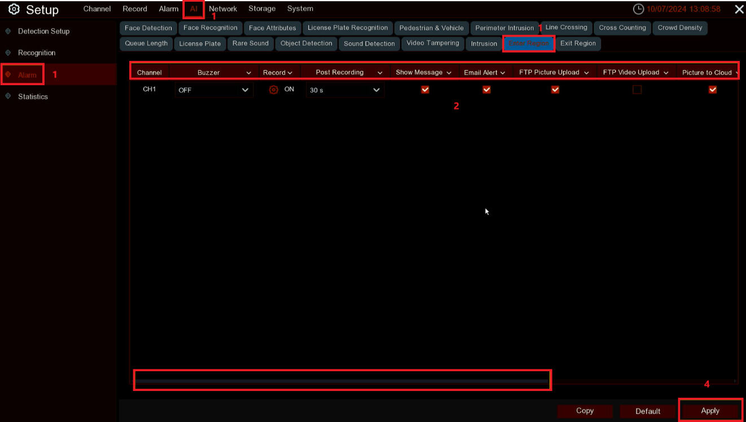Expand FTP Video Upload header dropdown
The height and width of the screenshot is (422, 746).
[x=666, y=73]
